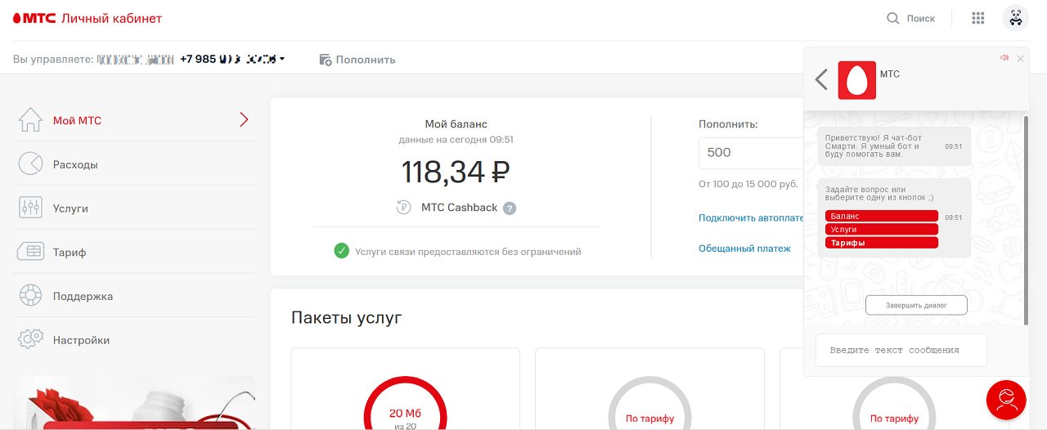Click the top-up amount field showing 500
Viewport: 1047px width, 430px height.
pos(751,153)
